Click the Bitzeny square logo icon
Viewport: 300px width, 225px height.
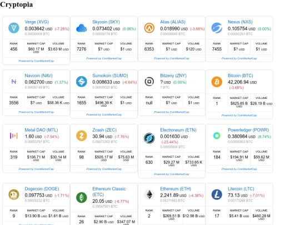(149, 82)
